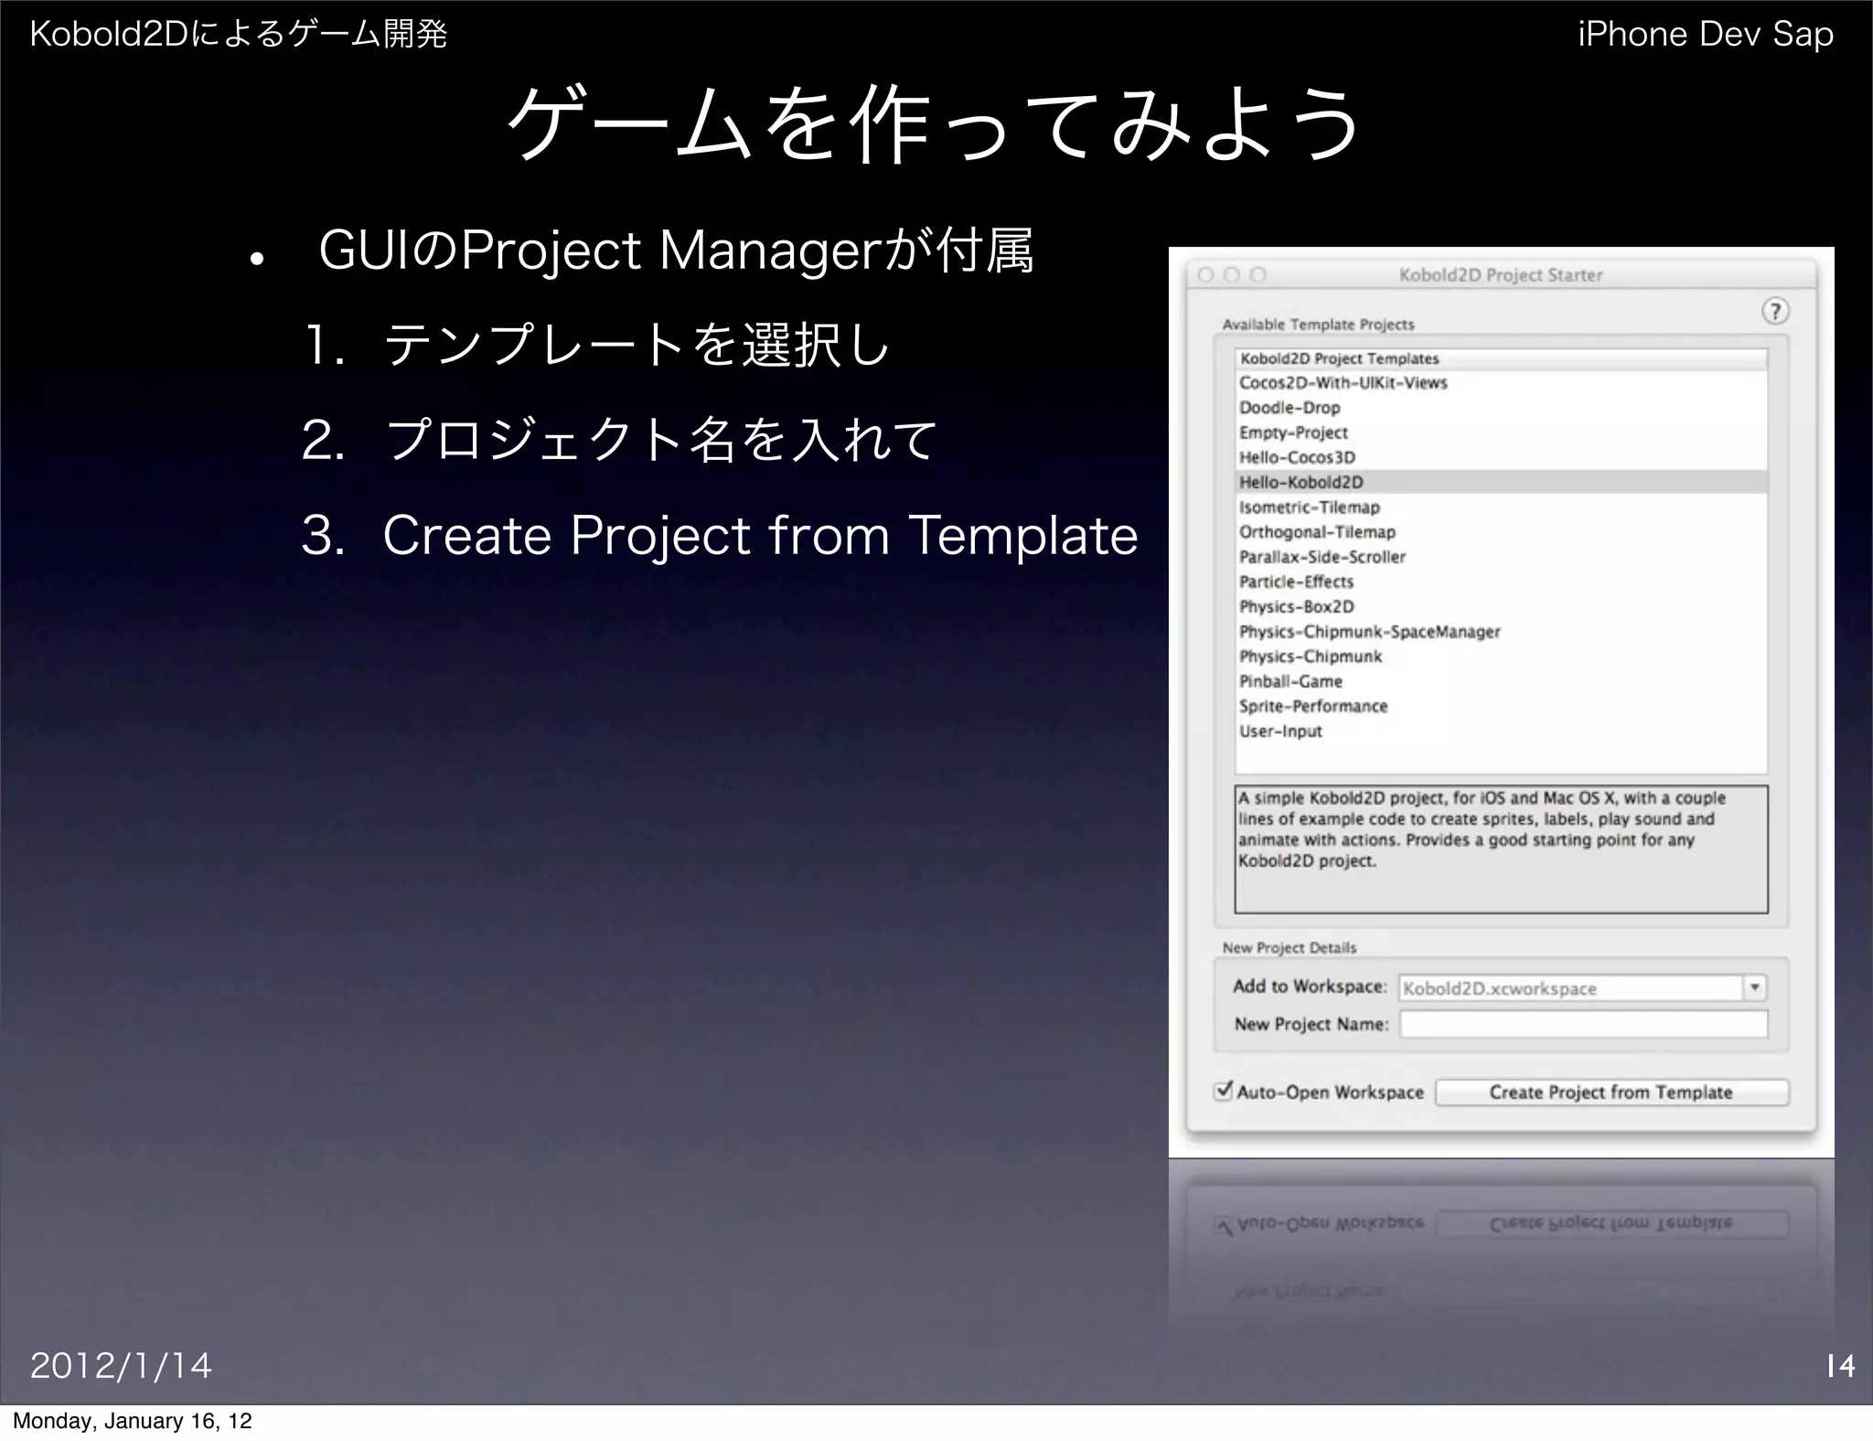Viewport: 1873px width, 1441px height.
Task: Select the Hello-Kobold2D template
Action: pyautogui.click(x=1300, y=482)
